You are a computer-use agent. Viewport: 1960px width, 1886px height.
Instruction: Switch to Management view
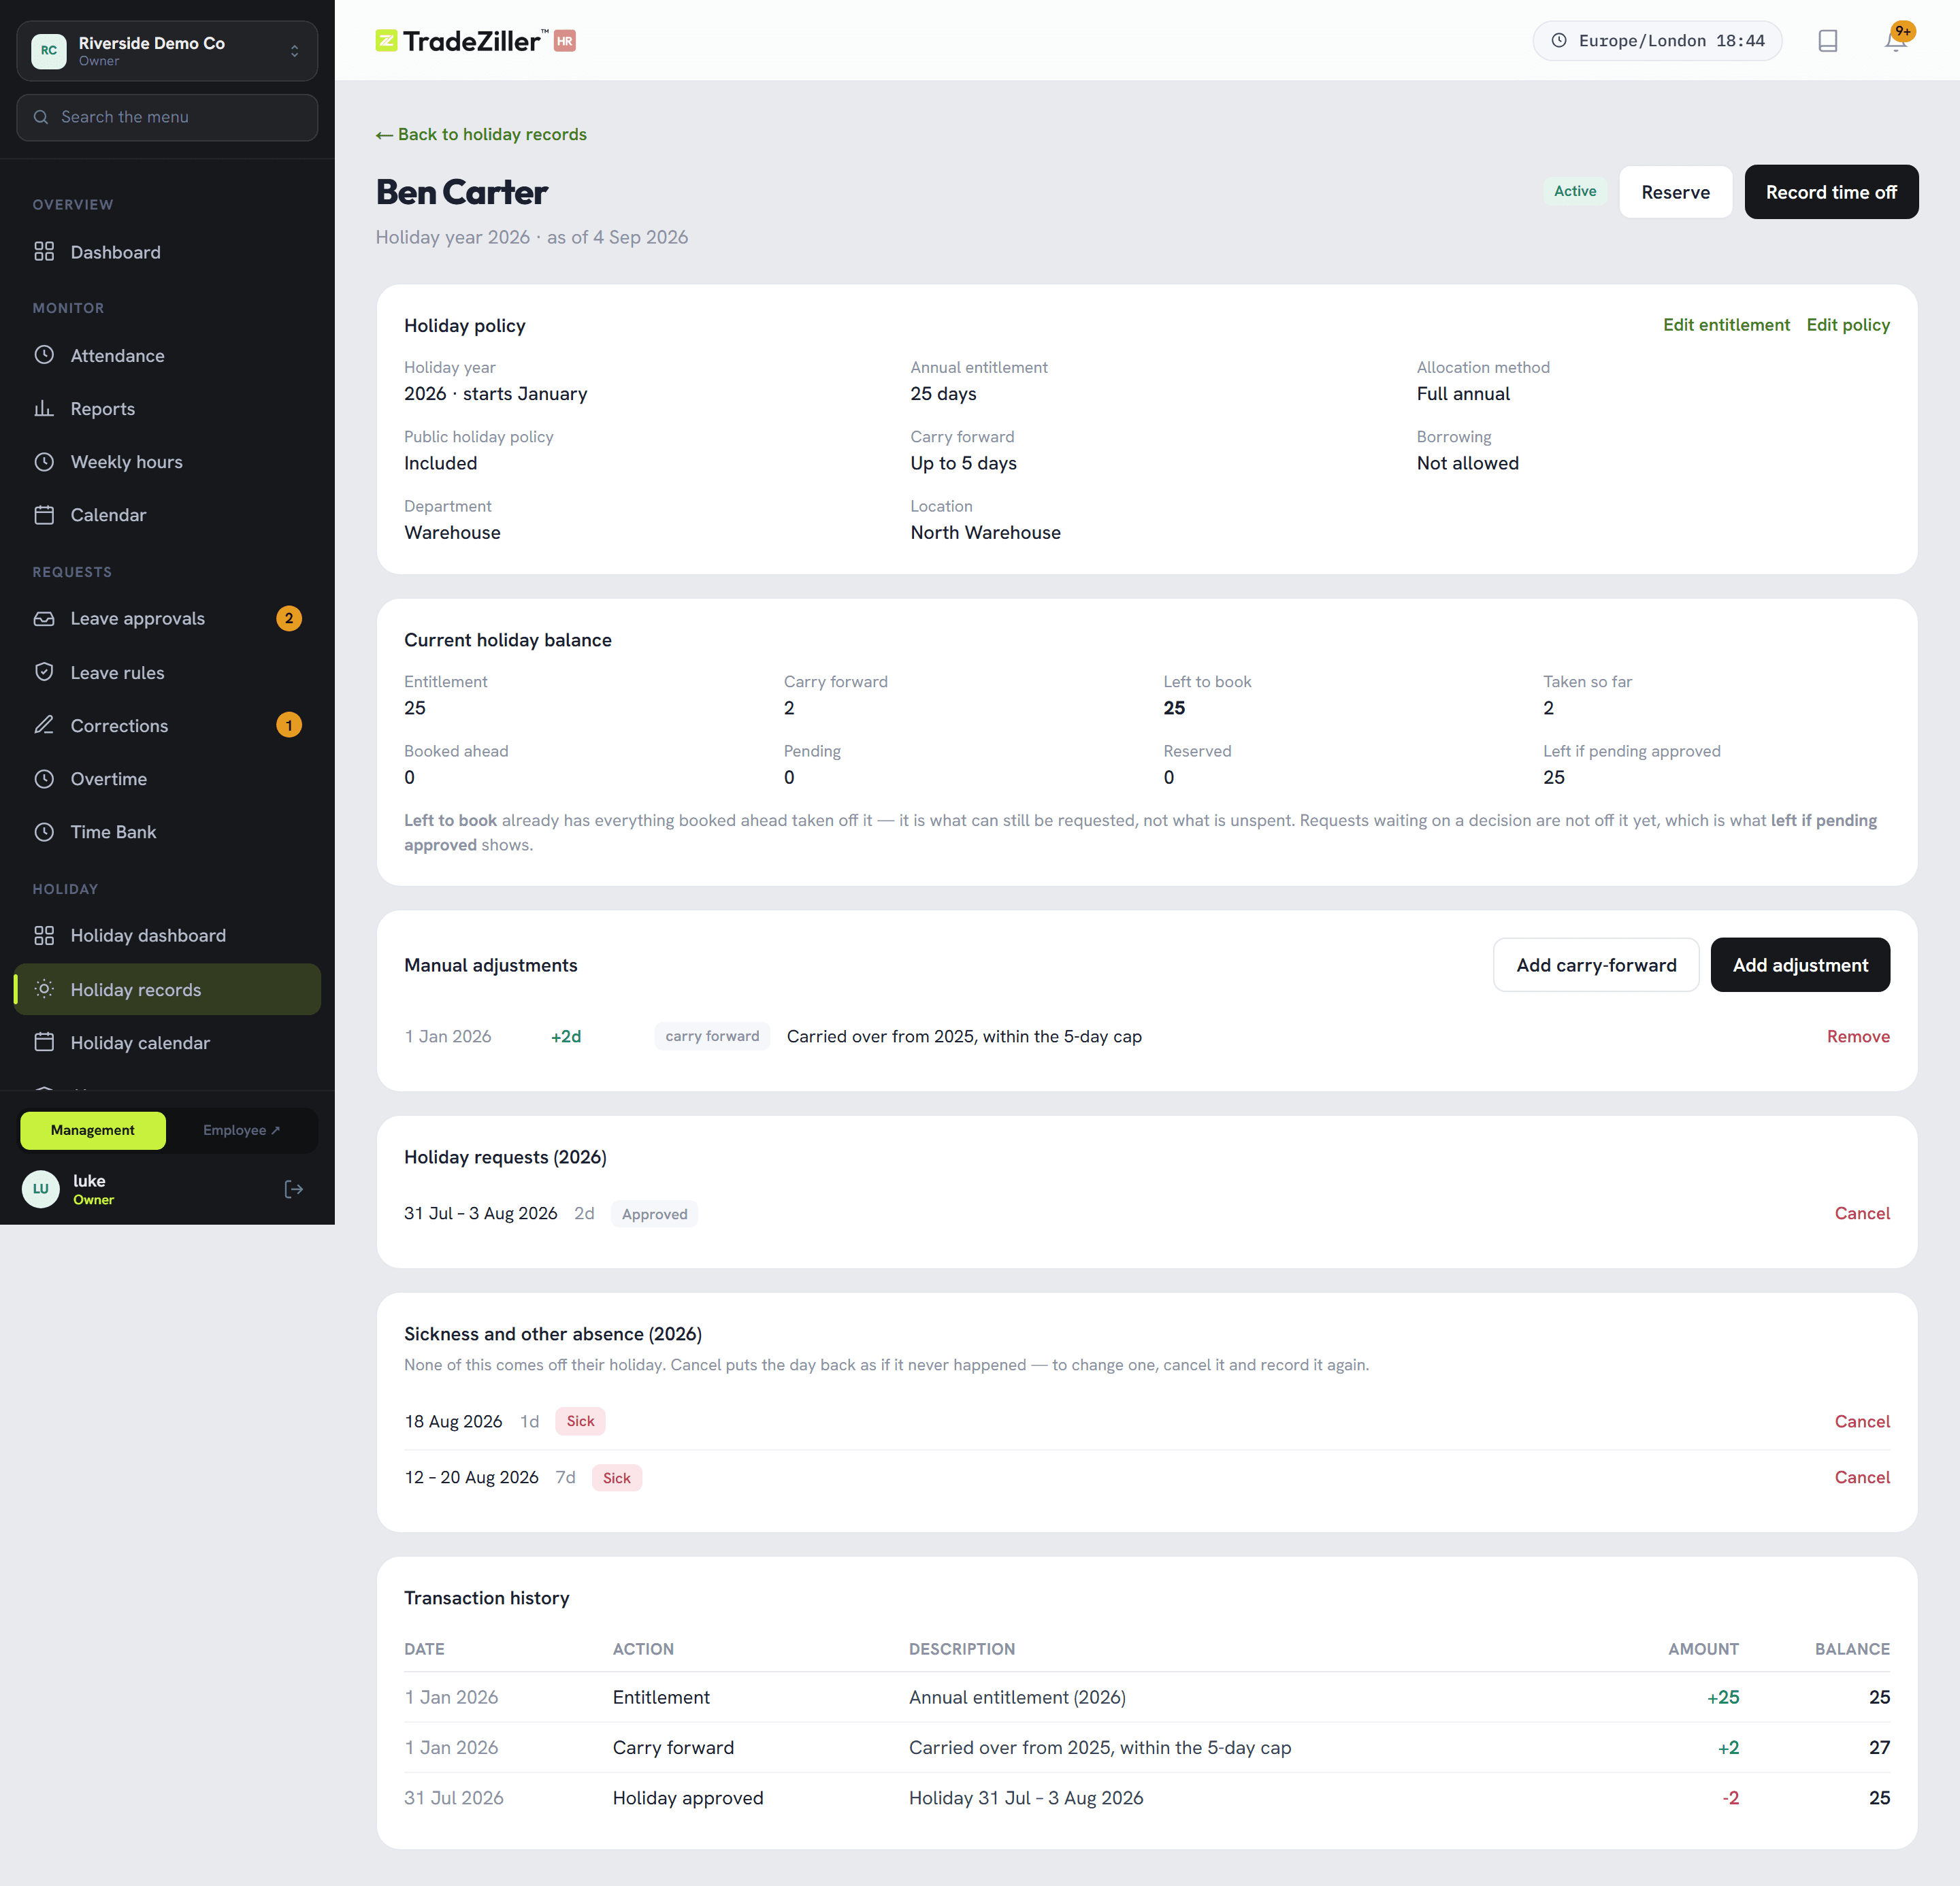pyautogui.click(x=93, y=1129)
